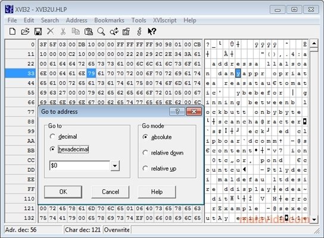This screenshot has width=324, height=238.
Task: Open the Options toolbar icon
Action: point(126,32)
